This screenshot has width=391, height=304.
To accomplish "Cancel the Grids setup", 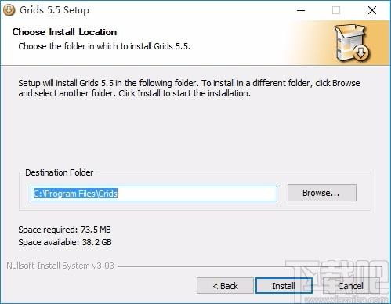I will pyautogui.click(x=350, y=286).
